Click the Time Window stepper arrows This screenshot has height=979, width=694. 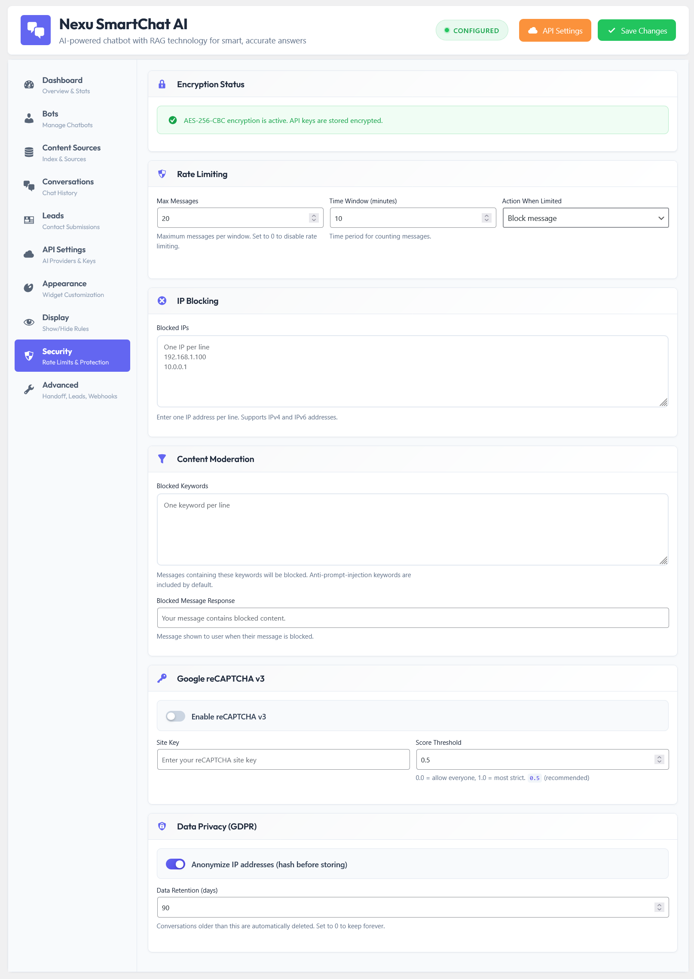(x=487, y=218)
